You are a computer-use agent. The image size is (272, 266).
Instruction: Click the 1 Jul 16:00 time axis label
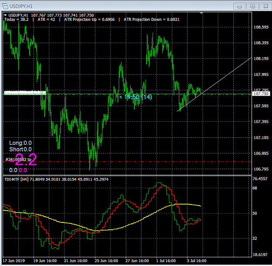(x=166, y=261)
